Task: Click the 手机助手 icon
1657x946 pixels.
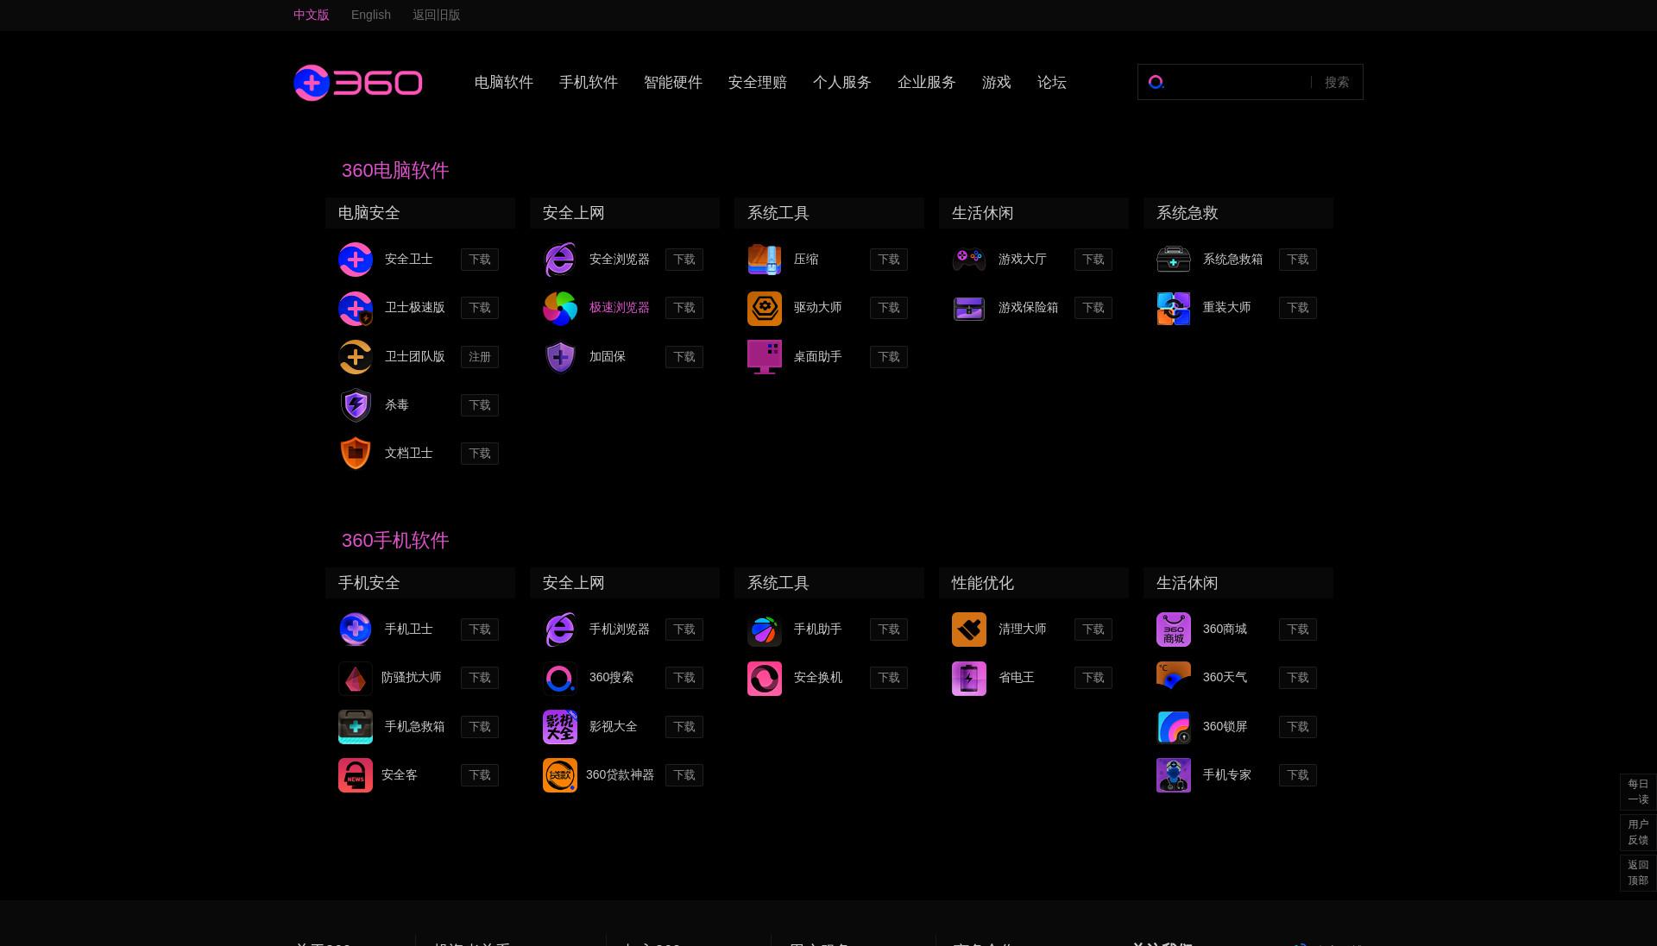Action: click(765, 630)
